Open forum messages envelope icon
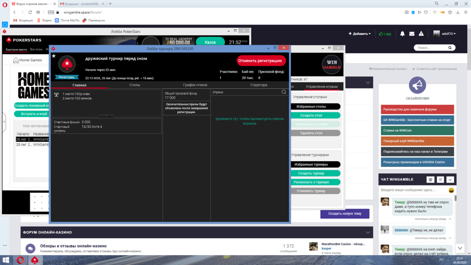This screenshot has height=265, width=471. [412, 34]
